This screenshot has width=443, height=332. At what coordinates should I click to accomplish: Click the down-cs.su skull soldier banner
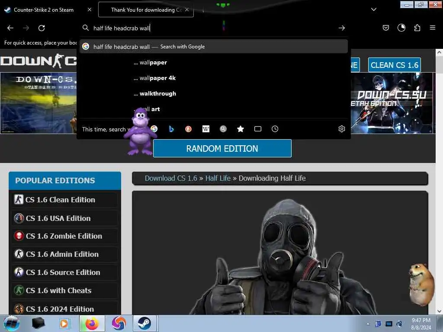click(x=392, y=103)
